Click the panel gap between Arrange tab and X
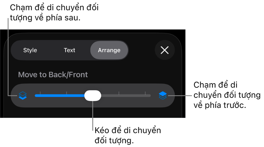 click(x=142, y=50)
